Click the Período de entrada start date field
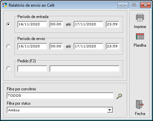The height and width of the screenshot is (121, 153). [x=32, y=24]
